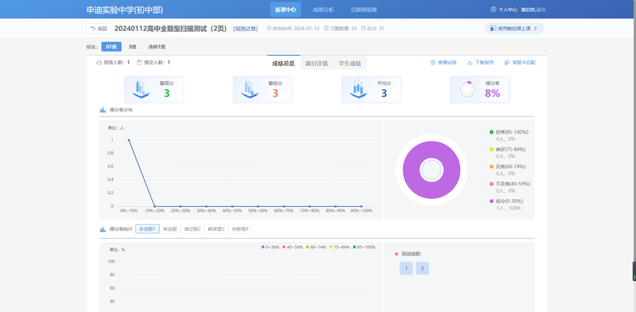Screen dimensions: 636x312
Task: Switch to the 题目详情 tab
Action: (x=316, y=64)
